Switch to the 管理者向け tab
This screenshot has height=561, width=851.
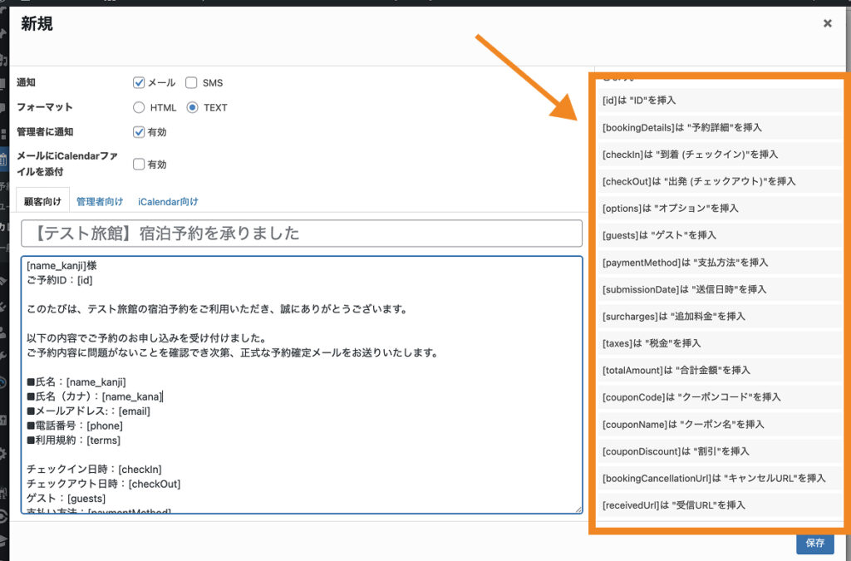tap(100, 201)
